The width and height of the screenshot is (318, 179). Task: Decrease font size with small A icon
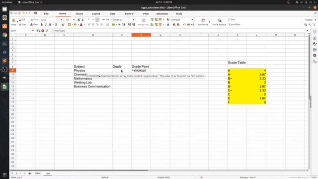tap(83, 20)
